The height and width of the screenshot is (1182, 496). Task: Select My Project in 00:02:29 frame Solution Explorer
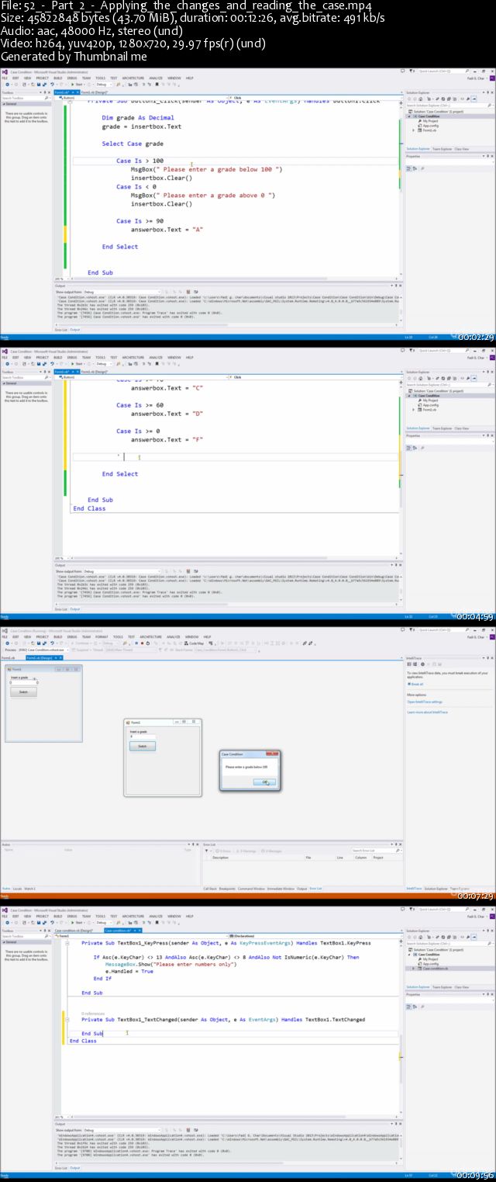point(430,121)
